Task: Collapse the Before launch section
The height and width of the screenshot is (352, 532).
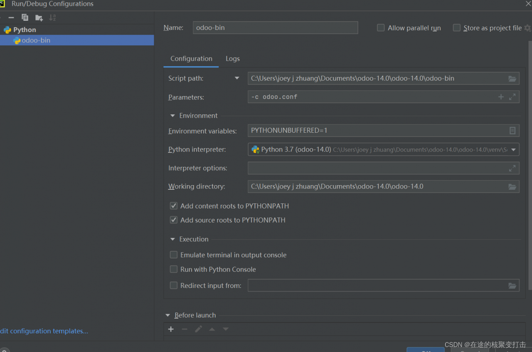Action: (168, 315)
